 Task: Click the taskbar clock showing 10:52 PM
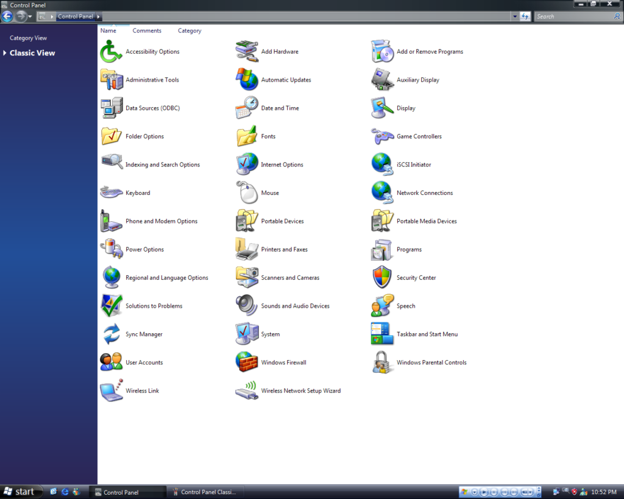point(604,492)
